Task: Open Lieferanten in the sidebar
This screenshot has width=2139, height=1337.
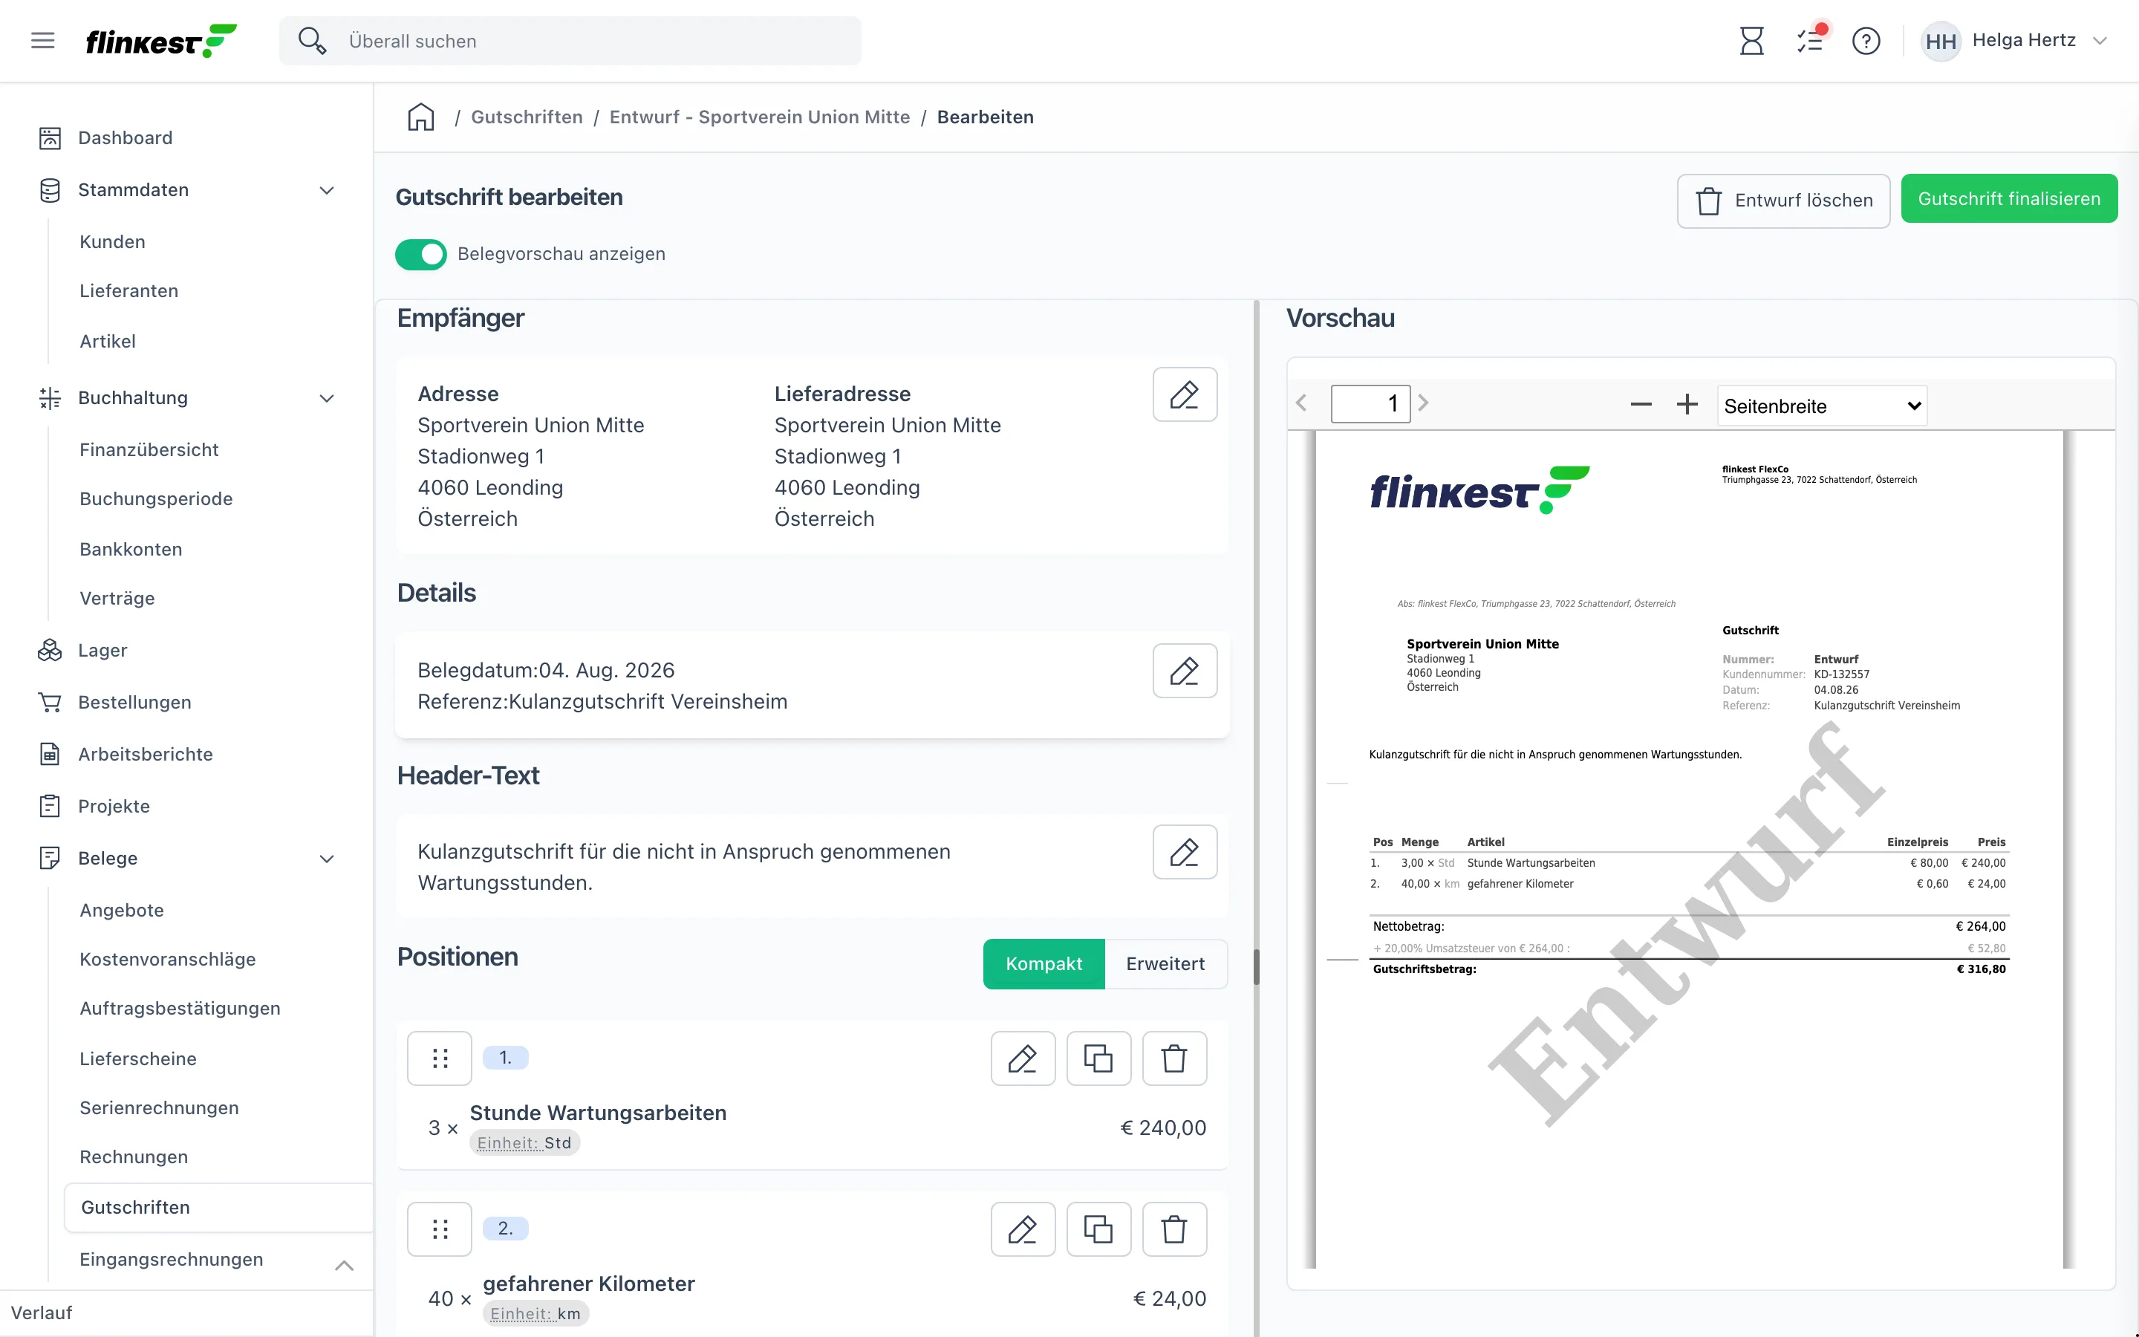Action: click(129, 291)
